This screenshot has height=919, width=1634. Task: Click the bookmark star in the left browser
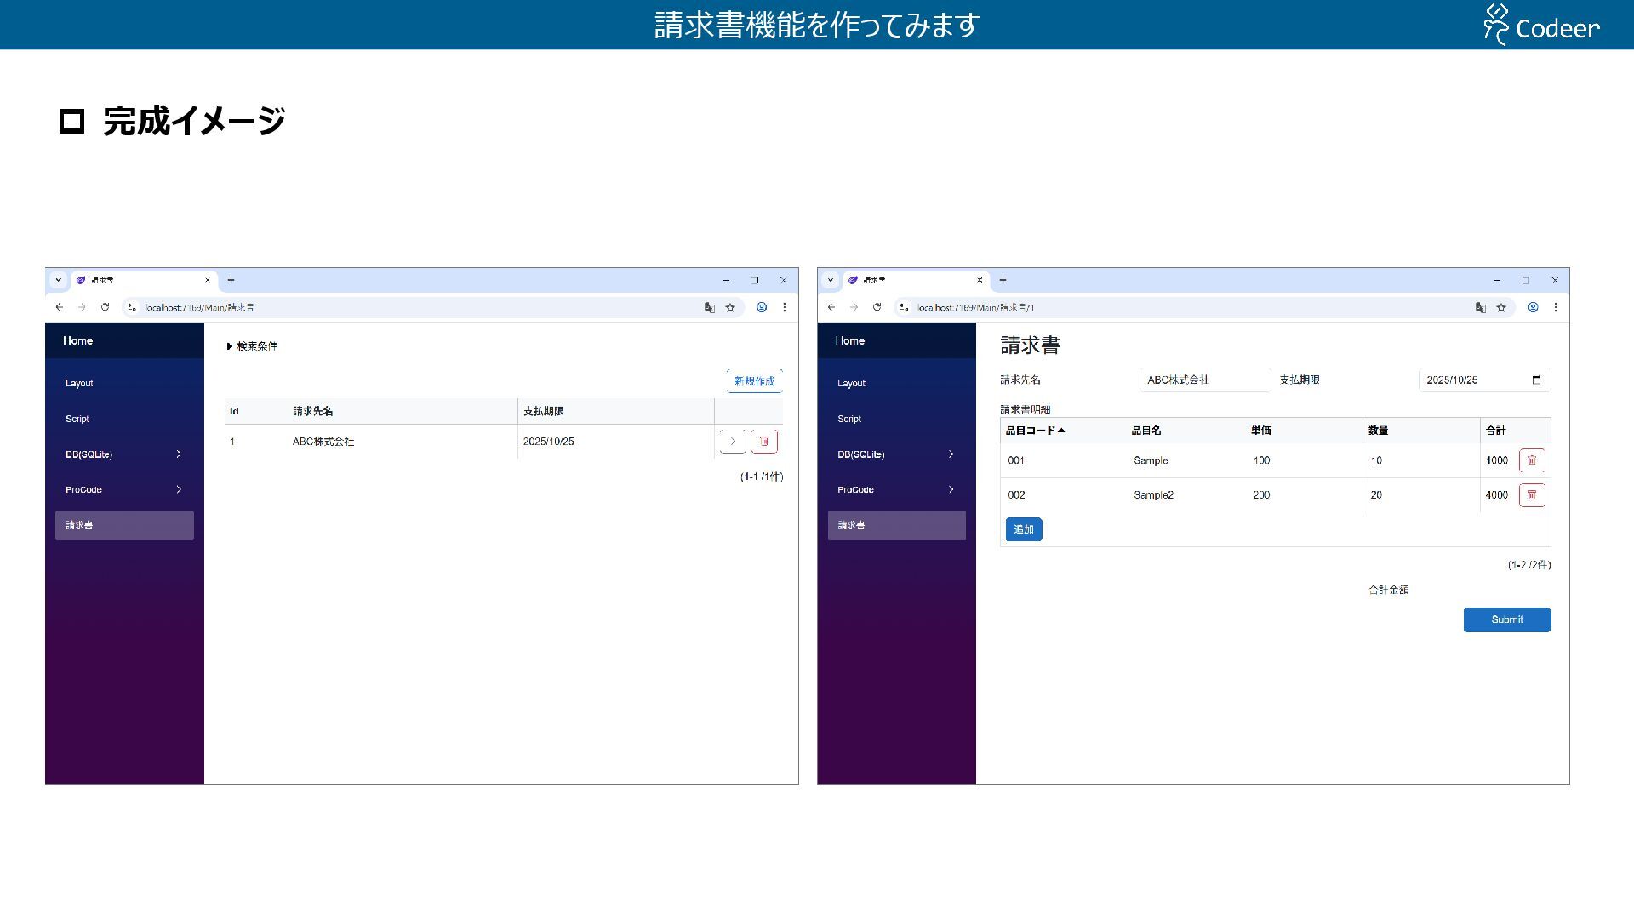(729, 308)
